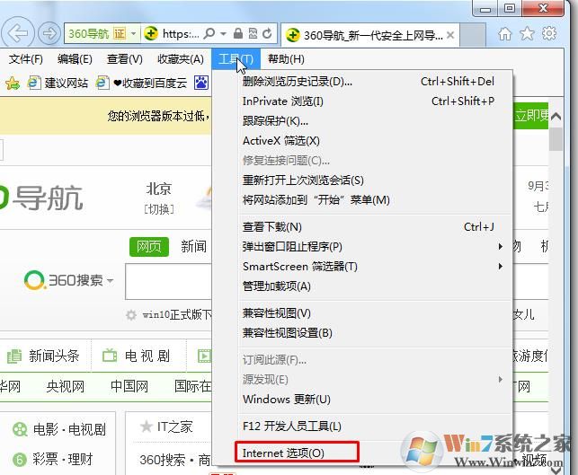Click the Baidu paw icon in favorites bar
578x475 pixels.
tap(200, 83)
